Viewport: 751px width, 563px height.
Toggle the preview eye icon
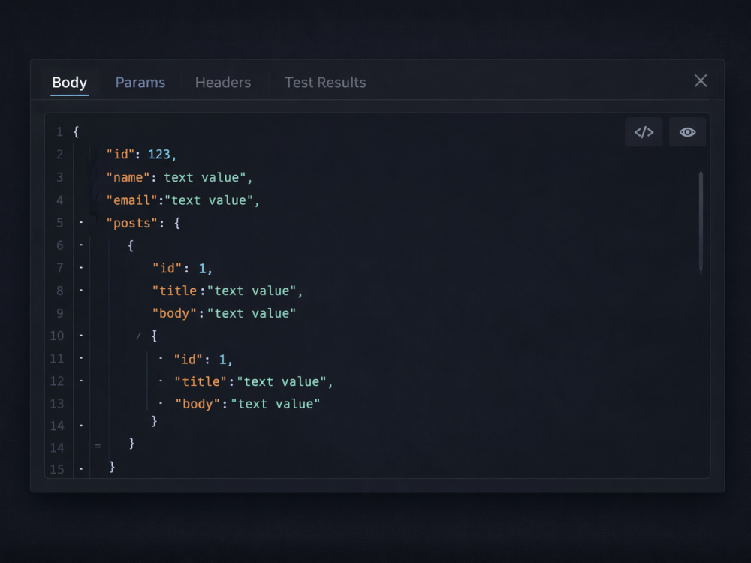687,132
